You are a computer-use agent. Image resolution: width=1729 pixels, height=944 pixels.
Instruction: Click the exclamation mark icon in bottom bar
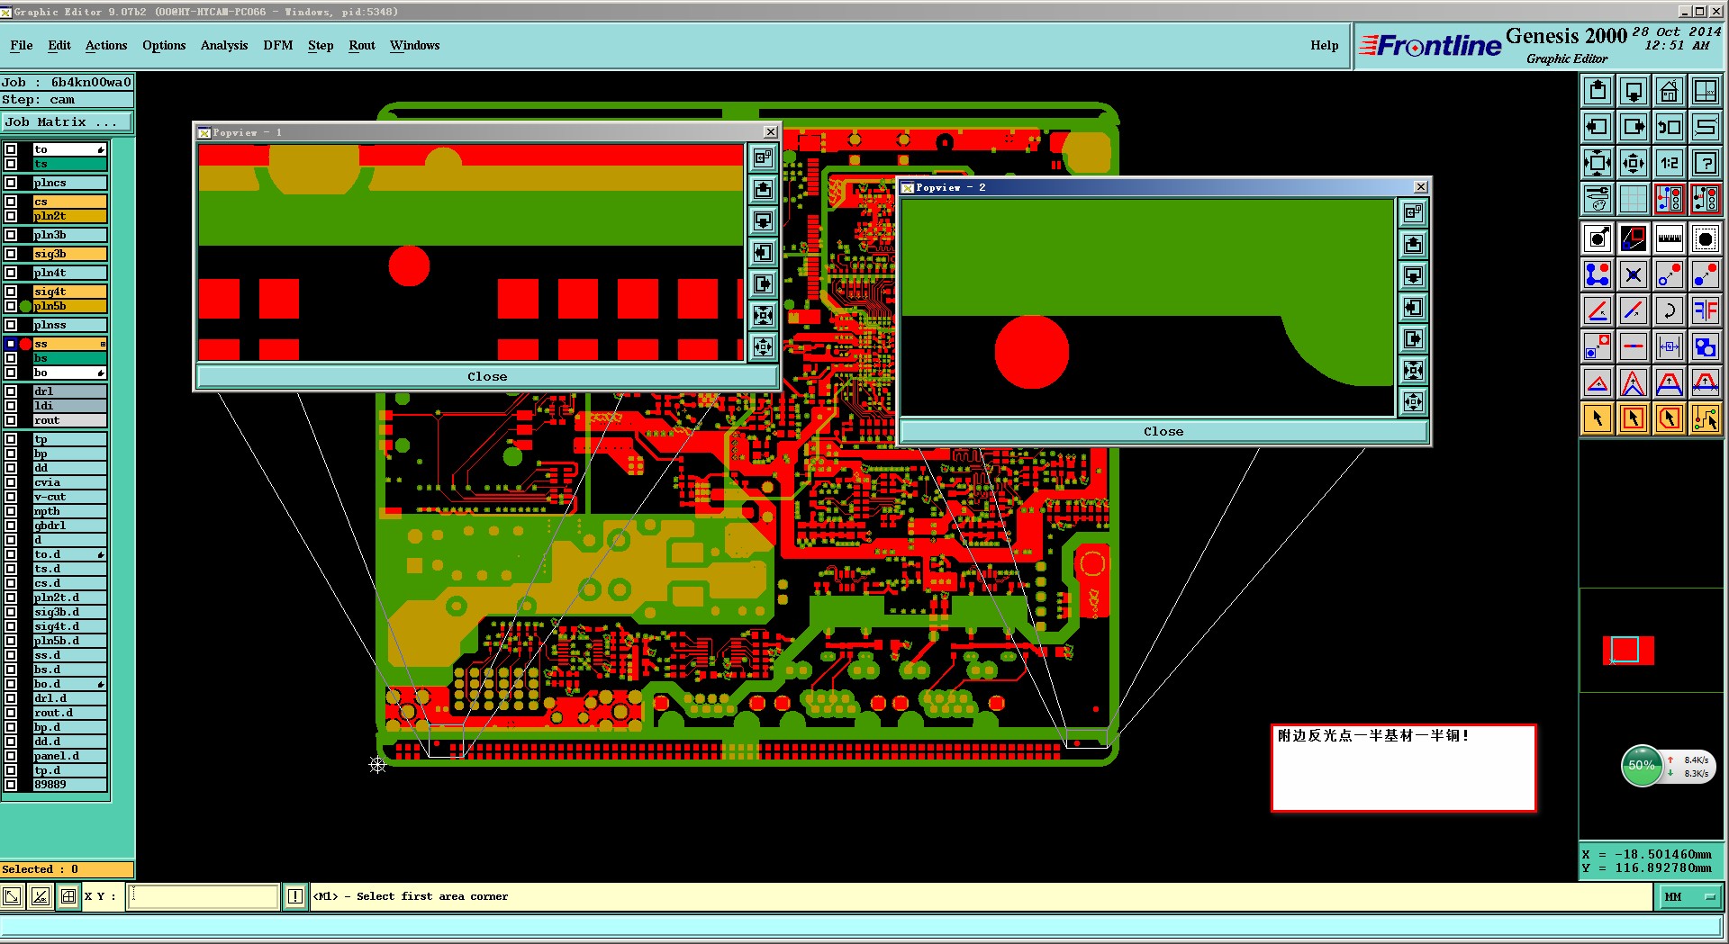coord(295,896)
